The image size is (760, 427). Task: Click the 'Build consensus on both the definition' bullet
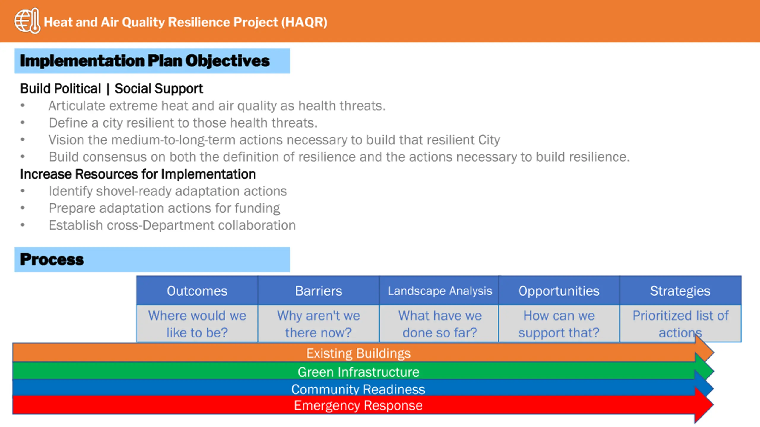tap(339, 157)
